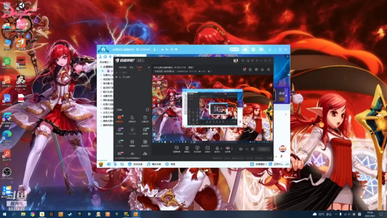Click the play accompaniment music button
387x218 pixels.
coord(154,164)
